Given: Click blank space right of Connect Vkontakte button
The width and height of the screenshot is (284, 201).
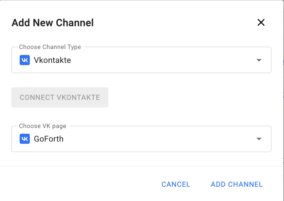Looking at the screenshot, I should coord(190,97).
